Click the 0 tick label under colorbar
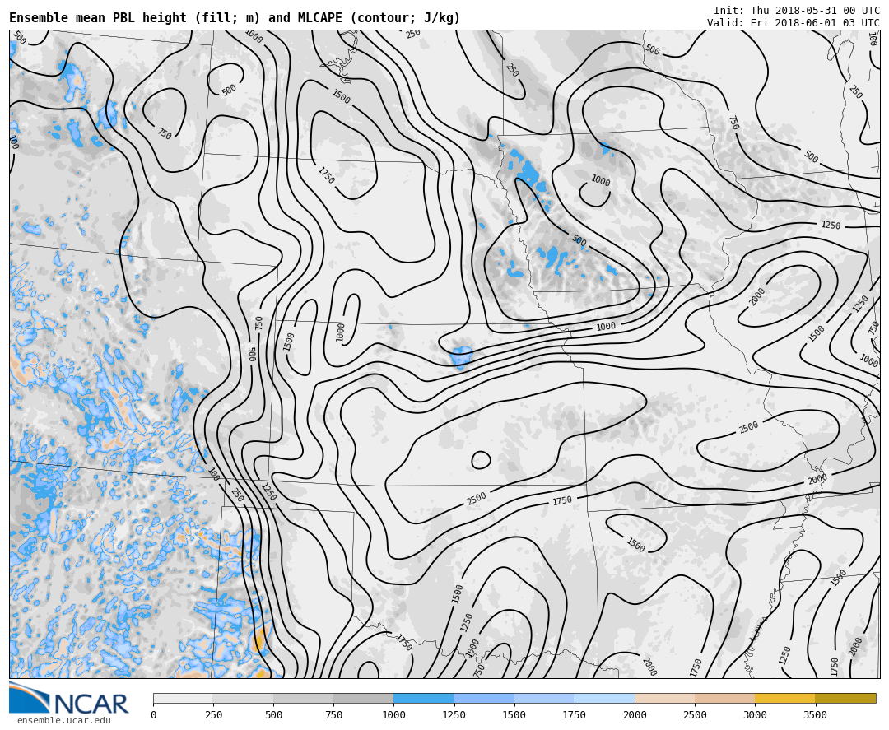 [153, 715]
